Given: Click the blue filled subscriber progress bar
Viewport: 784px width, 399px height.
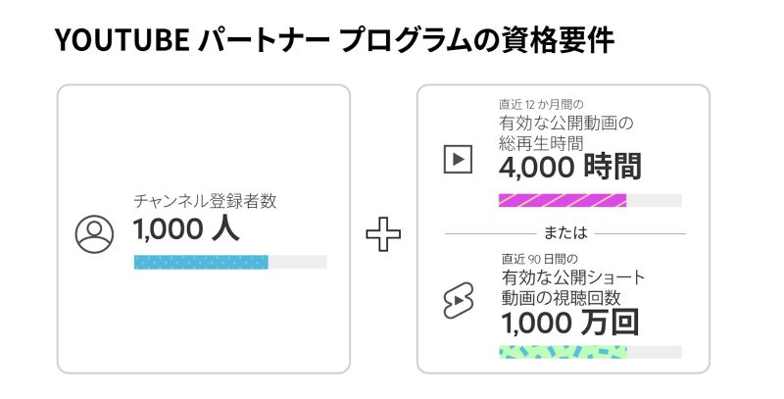Looking at the screenshot, I should coord(201,262).
